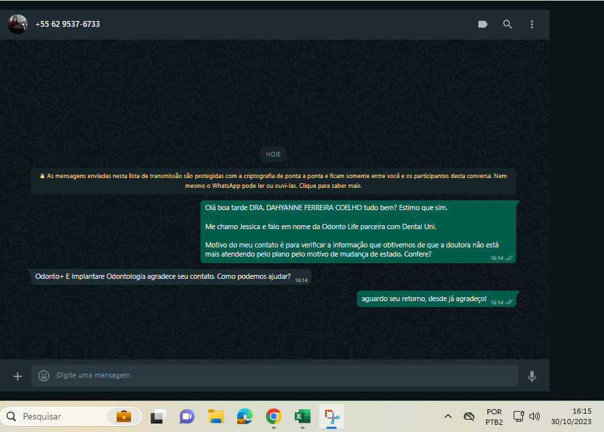Open contact info for +55 62 9537-6733
The width and height of the screenshot is (604, 432).
pos(67,24)
